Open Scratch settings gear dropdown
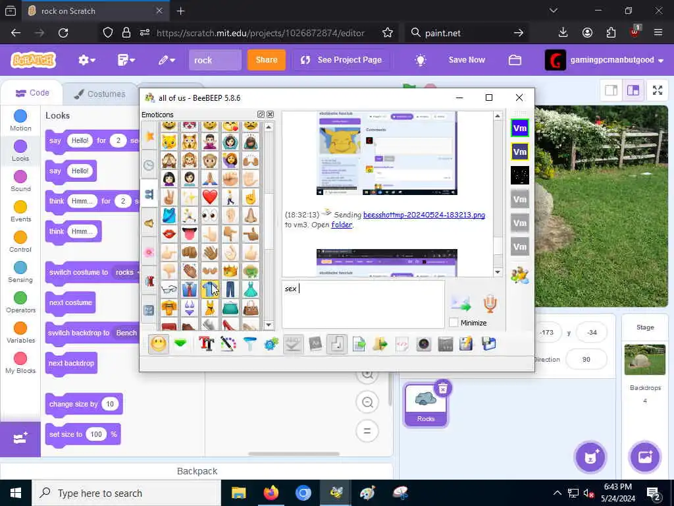Screen dimensions: 674x506 [x=86, y=60]
